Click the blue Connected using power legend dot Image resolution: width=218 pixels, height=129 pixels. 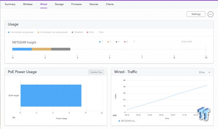point(9,32)
